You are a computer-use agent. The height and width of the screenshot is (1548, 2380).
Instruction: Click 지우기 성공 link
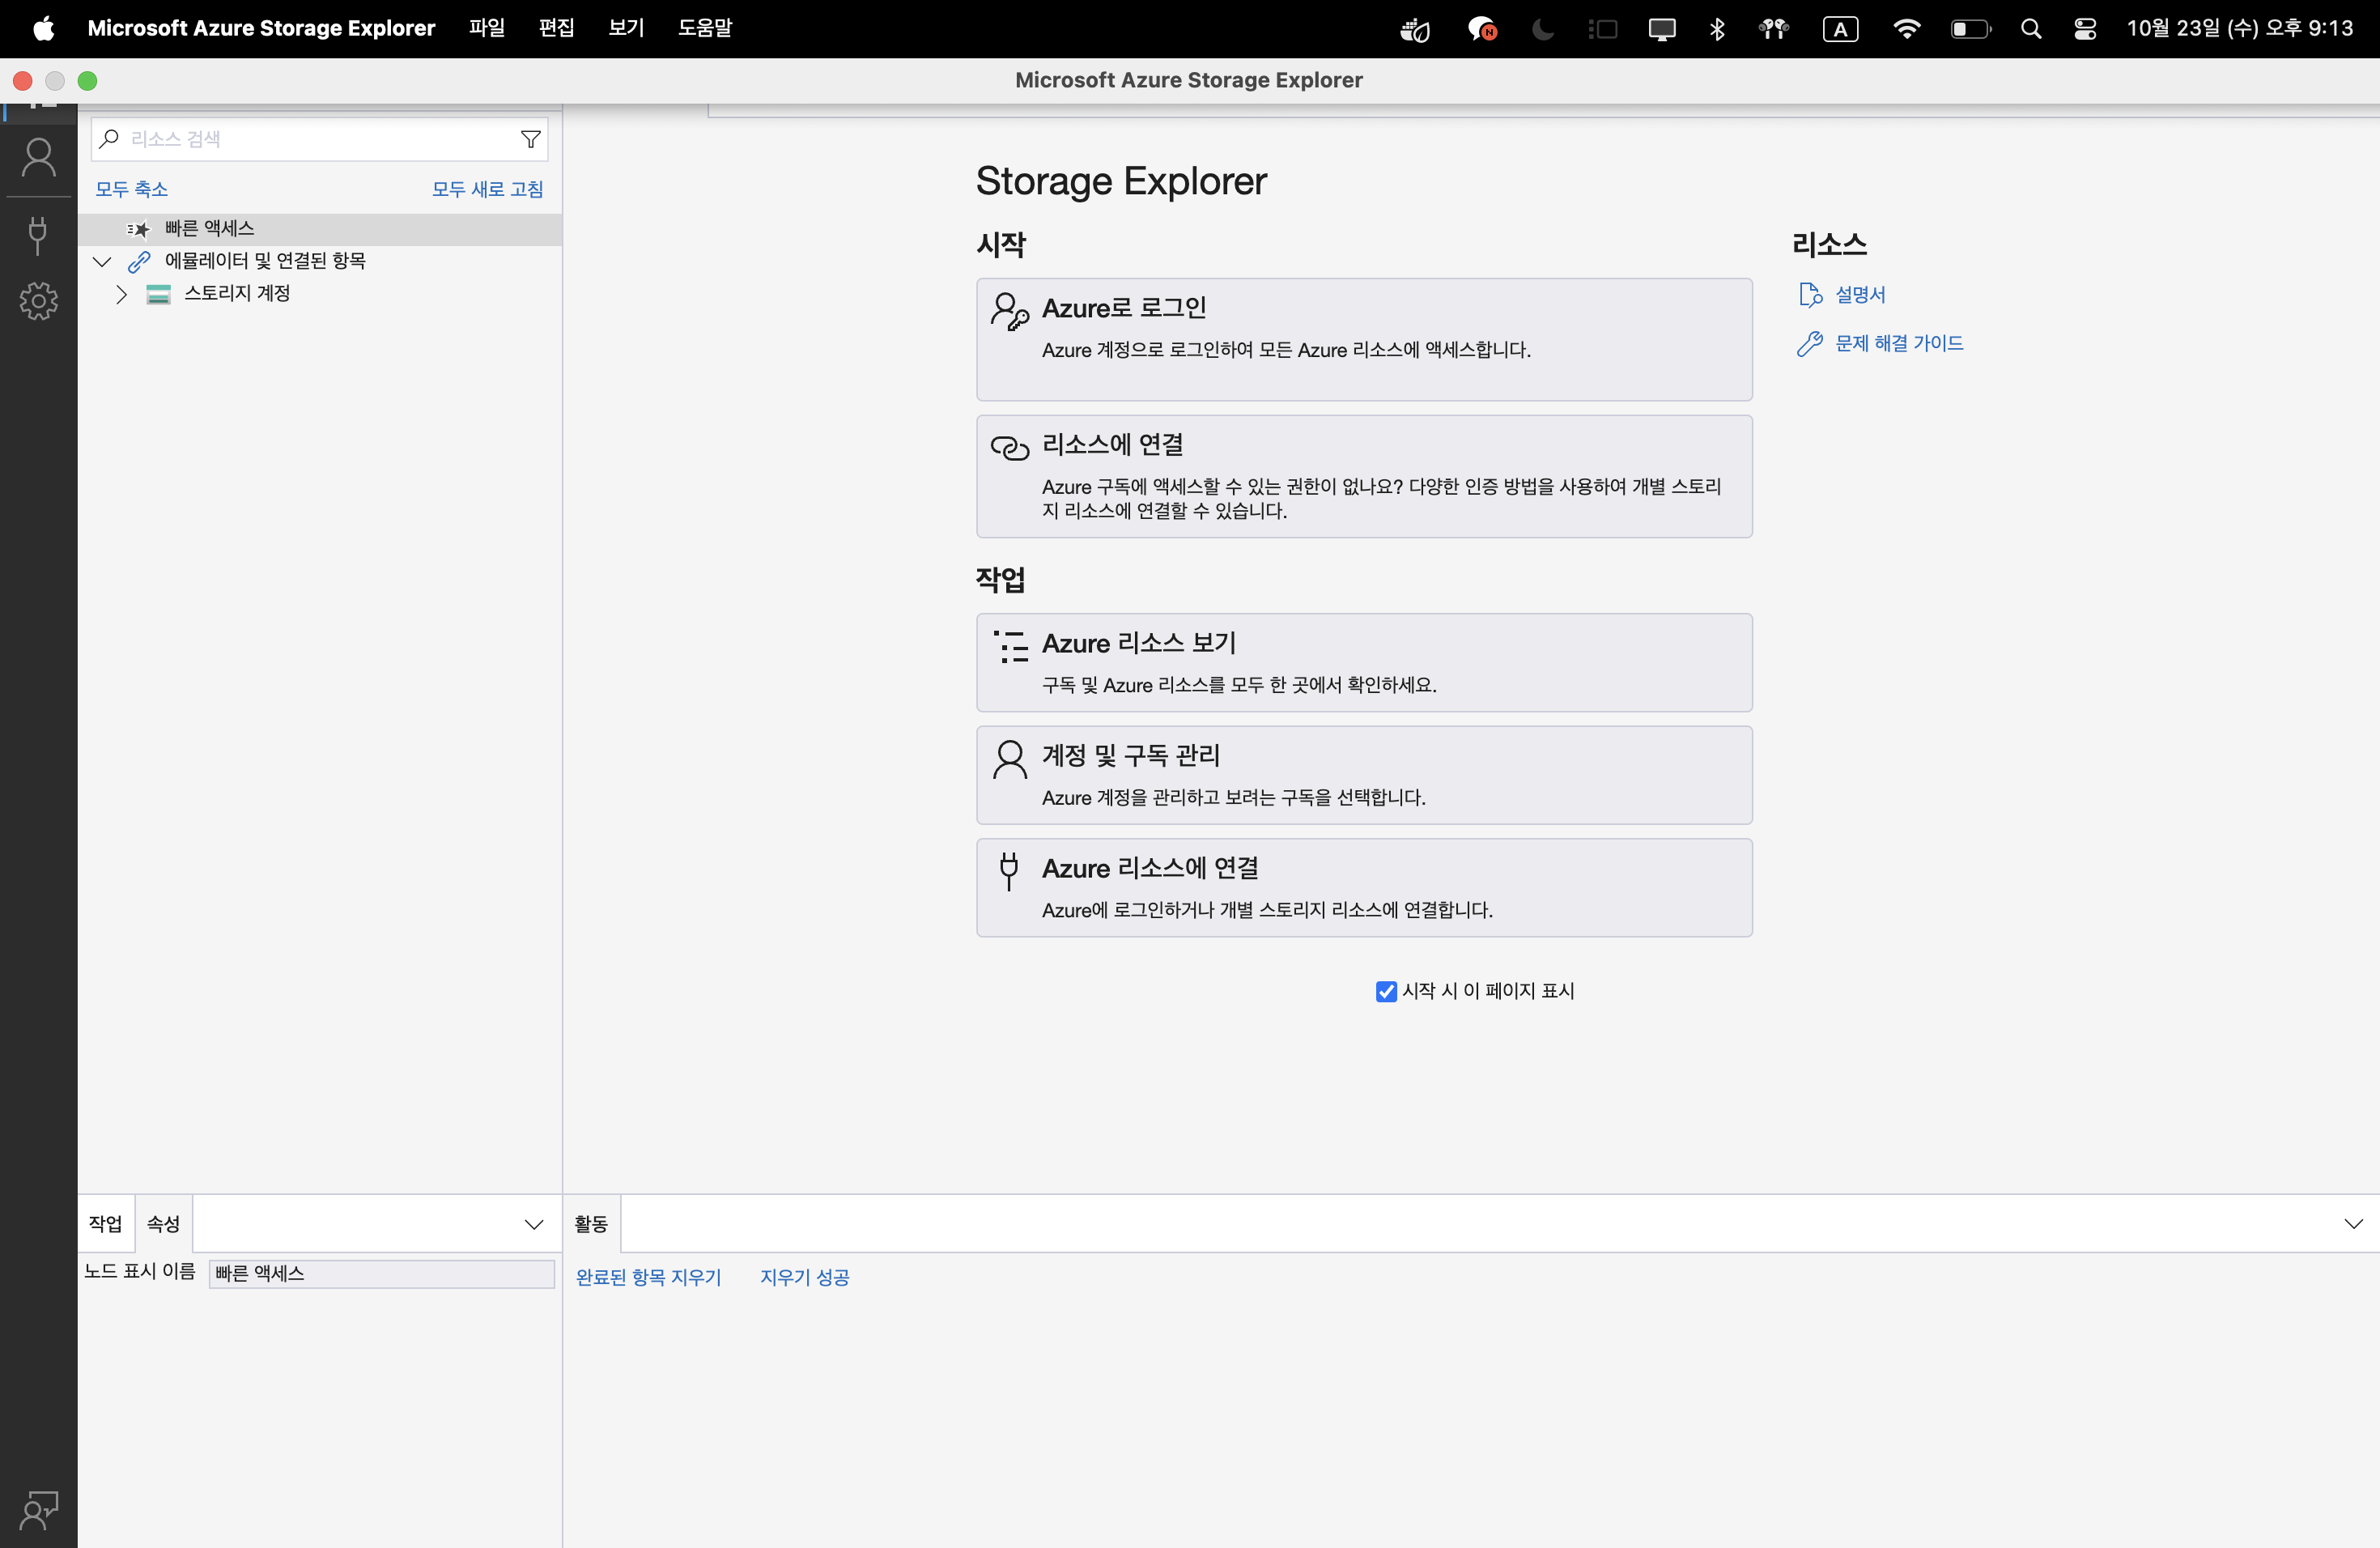pos(805,1278)
